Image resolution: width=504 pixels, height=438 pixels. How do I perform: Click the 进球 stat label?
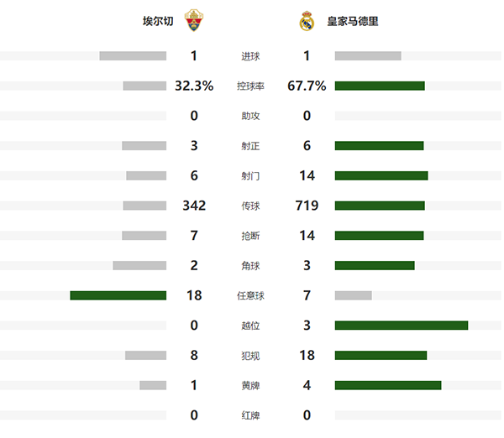[x=250, y=56]
